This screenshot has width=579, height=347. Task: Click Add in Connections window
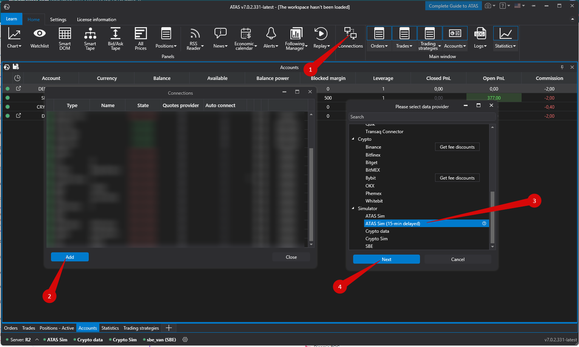point(70,257)
